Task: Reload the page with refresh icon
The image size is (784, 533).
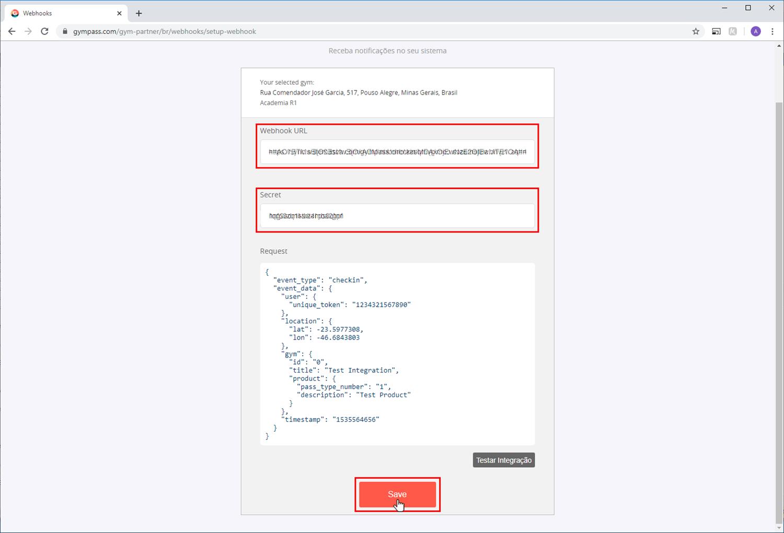Action: (45, 31)
